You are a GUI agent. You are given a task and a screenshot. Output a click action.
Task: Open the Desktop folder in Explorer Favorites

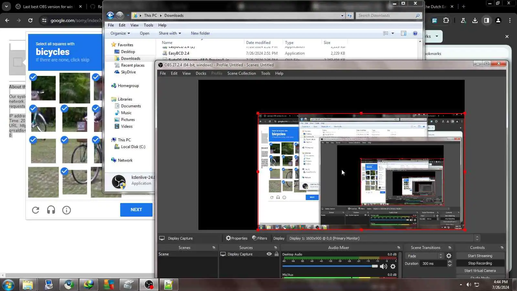click(128, 52)
